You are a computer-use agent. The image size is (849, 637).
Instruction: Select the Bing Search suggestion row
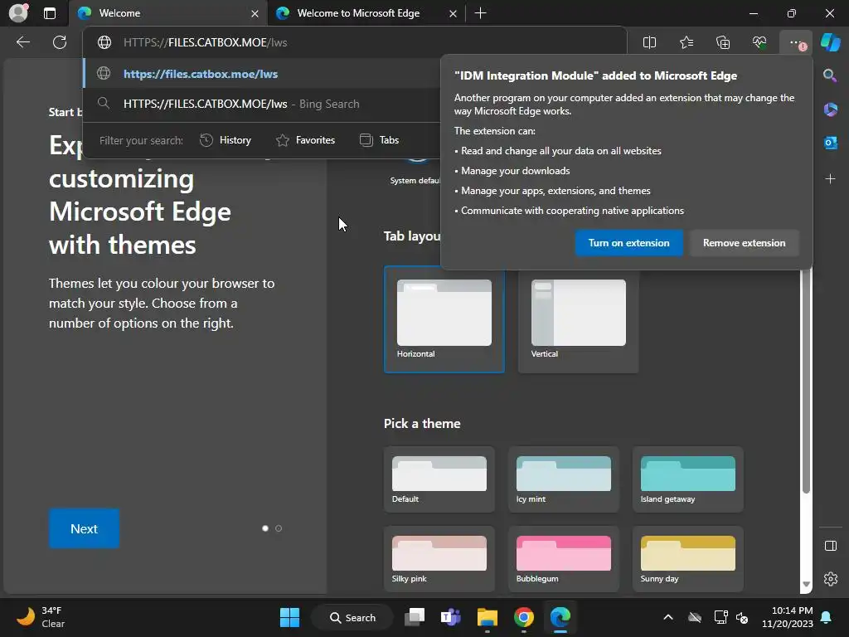pos(262,104)
